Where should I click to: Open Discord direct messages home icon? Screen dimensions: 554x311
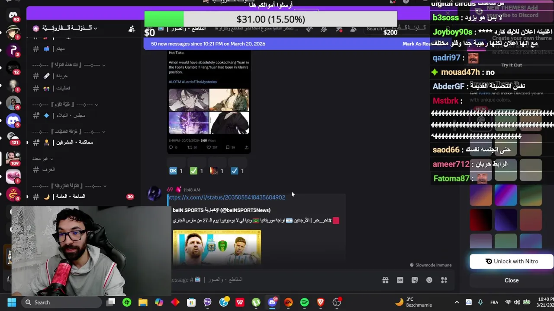click(13, 15)
